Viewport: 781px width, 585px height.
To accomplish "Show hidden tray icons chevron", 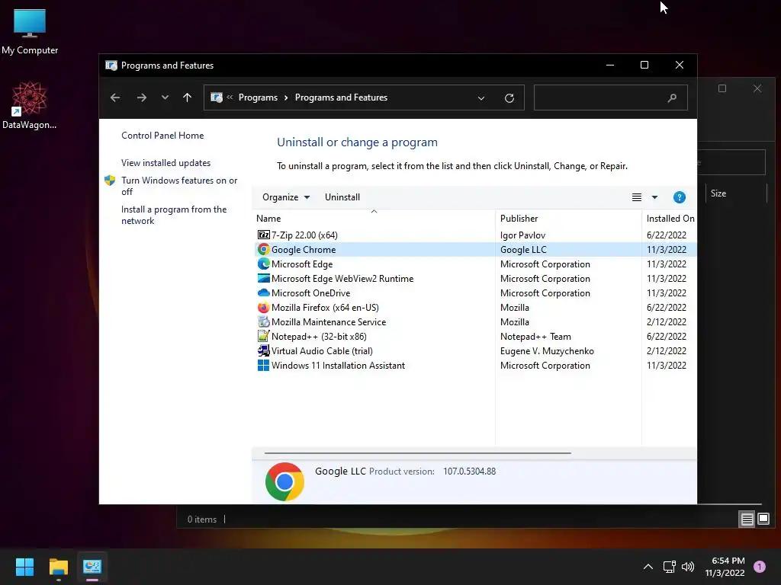I will (648, 567).
